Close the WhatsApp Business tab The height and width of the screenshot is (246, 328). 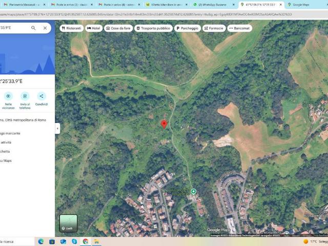click(234, 5)
